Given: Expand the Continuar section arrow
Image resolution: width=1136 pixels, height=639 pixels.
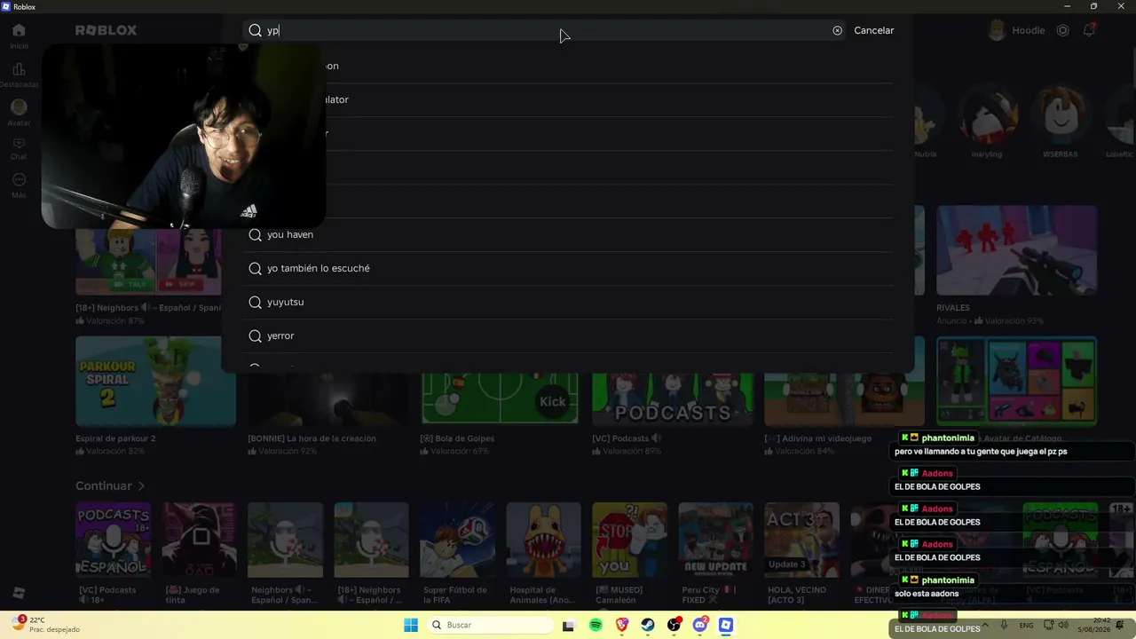Looking at the screenshot, I should click(x=141, y=486).
